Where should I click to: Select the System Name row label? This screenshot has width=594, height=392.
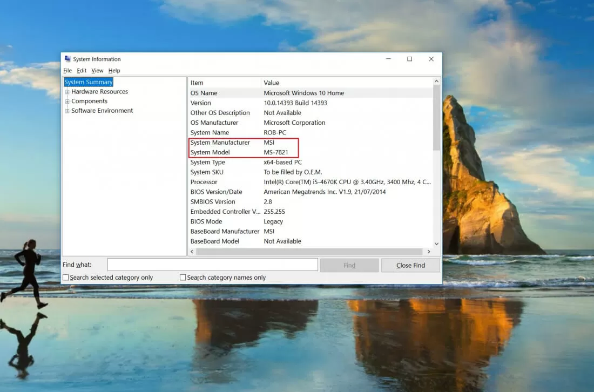click(210, 132)
